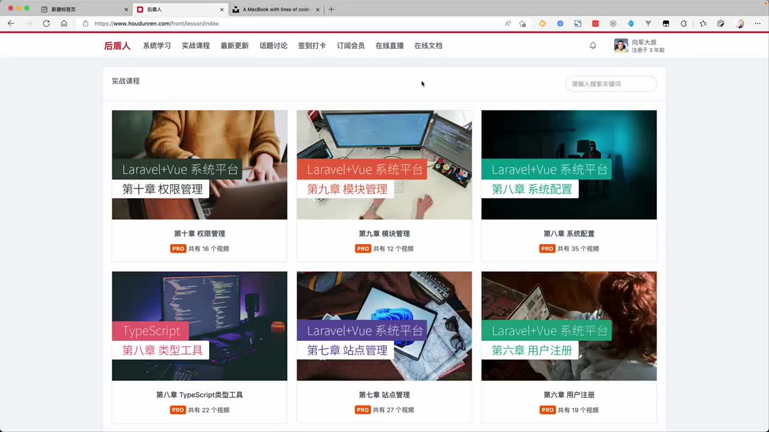Select the PRO badge beside 共有 16 个视频
This screenshot has width=769, height=432.
178,248
